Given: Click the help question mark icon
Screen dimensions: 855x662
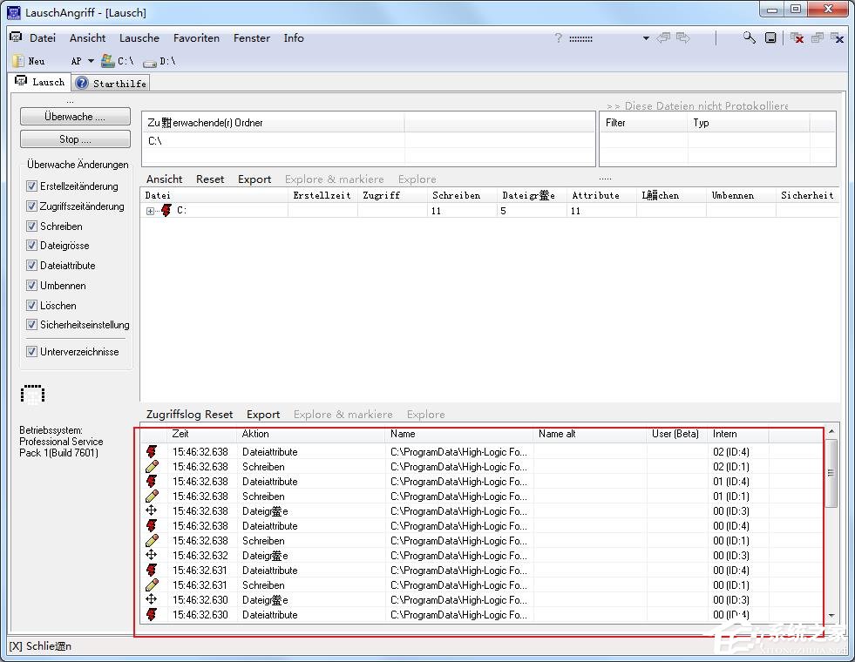Looking at the screenshot, I should pyautogui.click(x=559, y=38).
